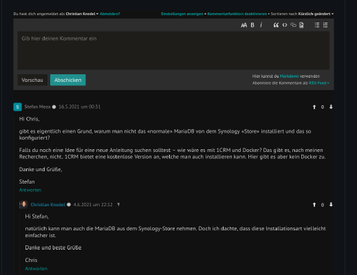Click Stefan Meza's S avatar
Viewport: 357px width, 275px height.
pos(17,107)
